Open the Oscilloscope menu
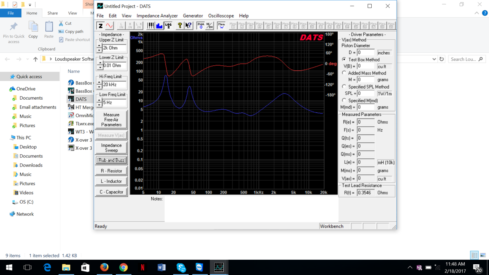489x275 pixels. pos(221,16)
